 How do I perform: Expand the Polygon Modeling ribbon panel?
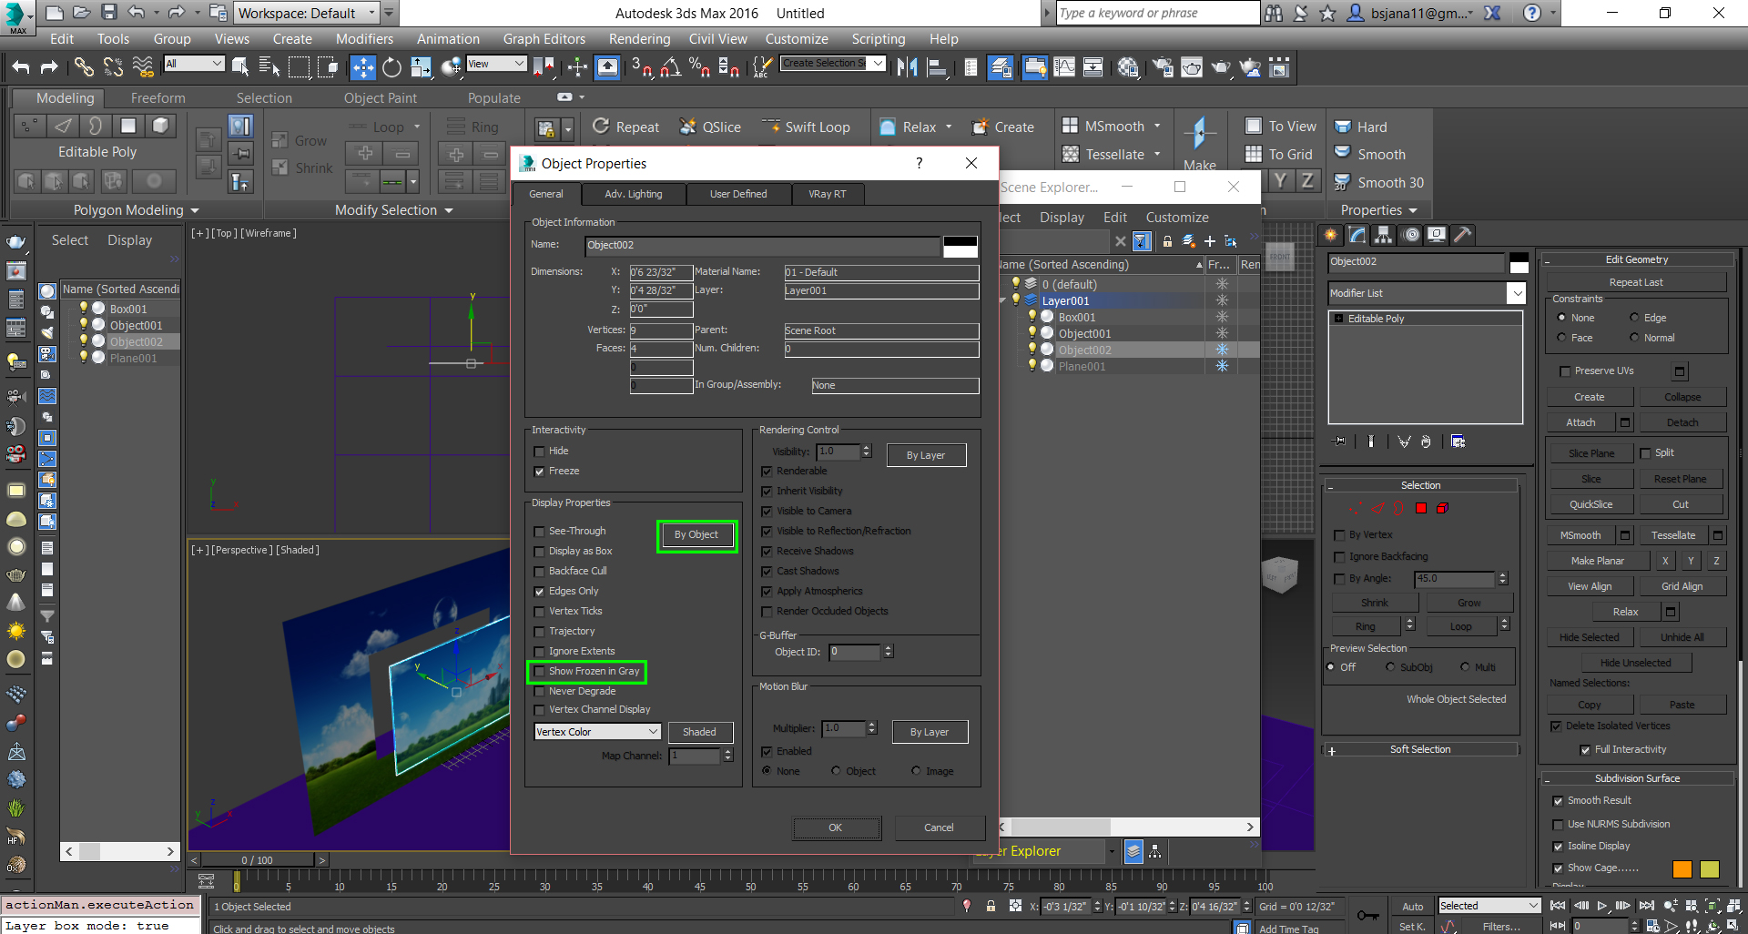click(136, 210)
